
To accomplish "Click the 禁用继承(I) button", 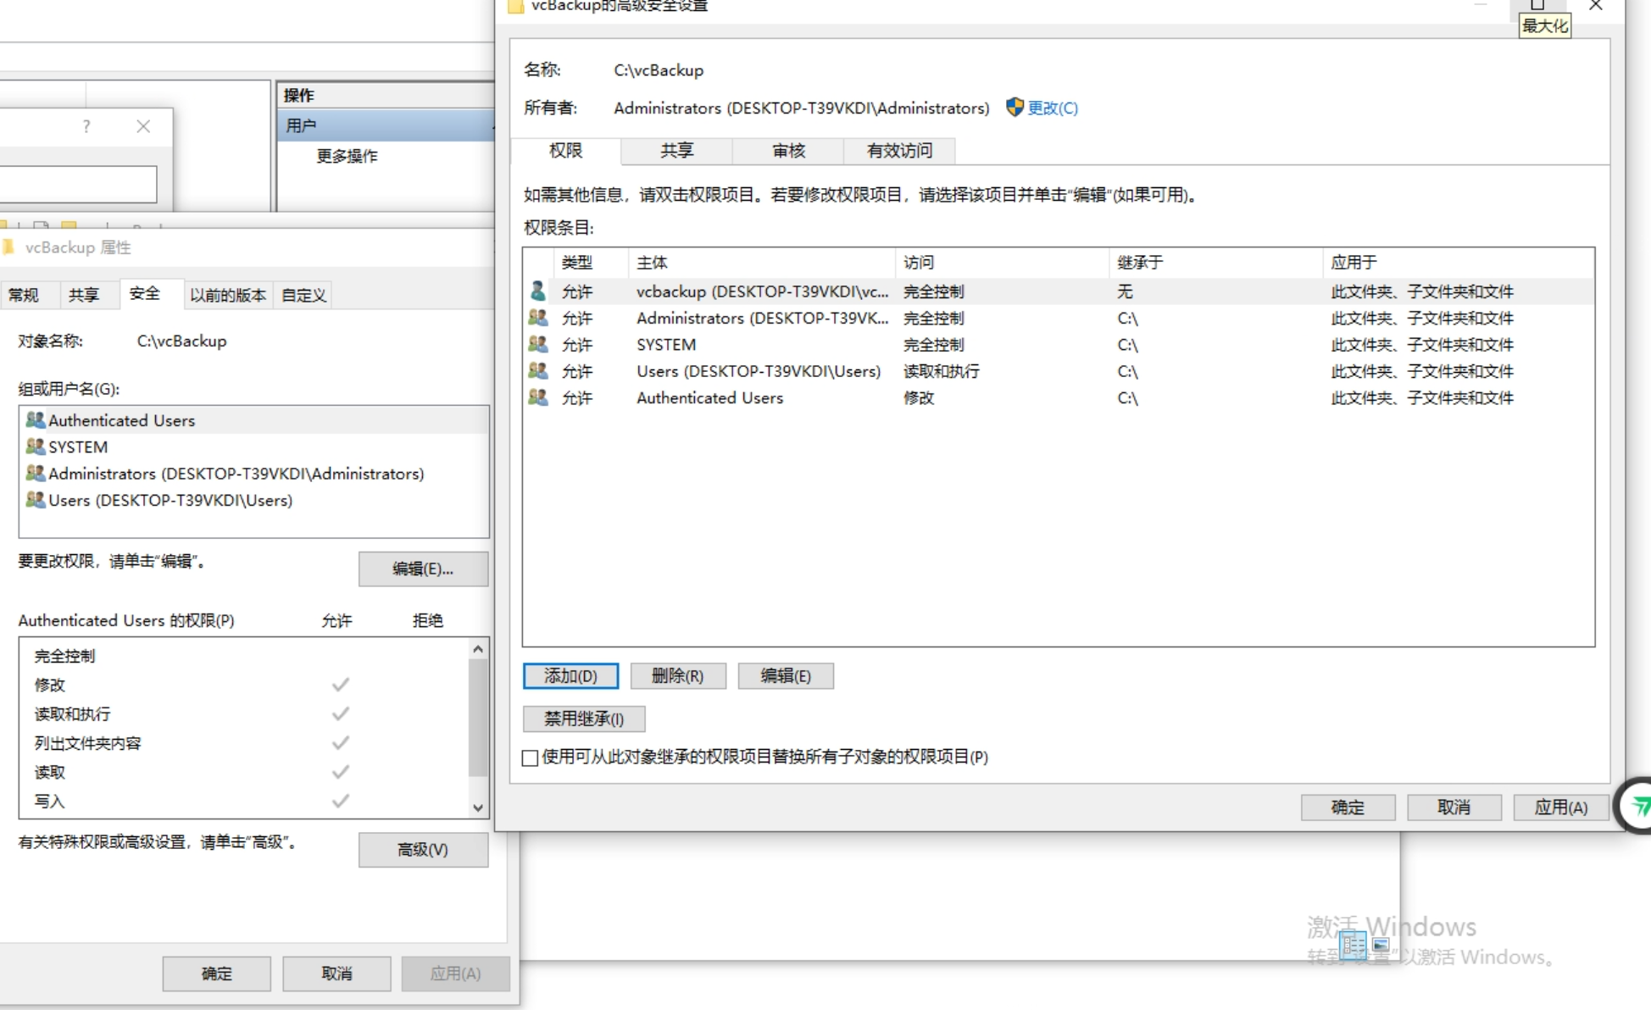I will click(584, 719).
